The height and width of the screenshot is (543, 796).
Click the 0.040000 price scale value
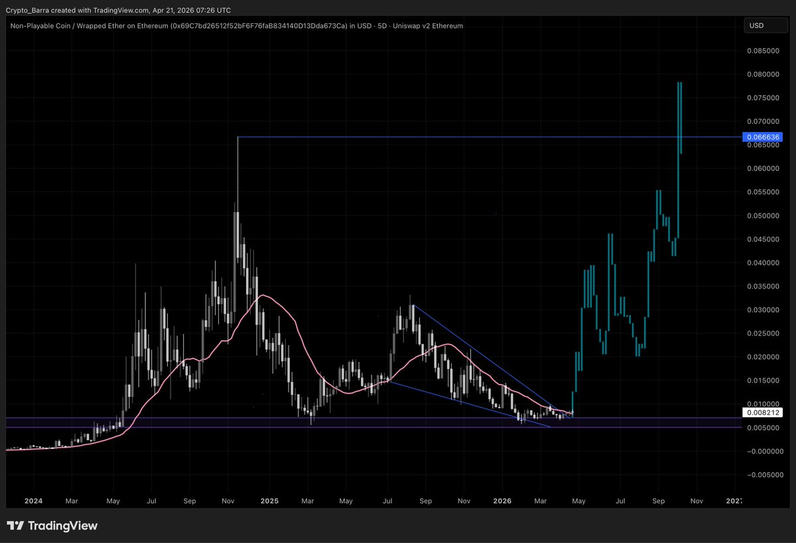pyautogui.click(x=765, y=263)
